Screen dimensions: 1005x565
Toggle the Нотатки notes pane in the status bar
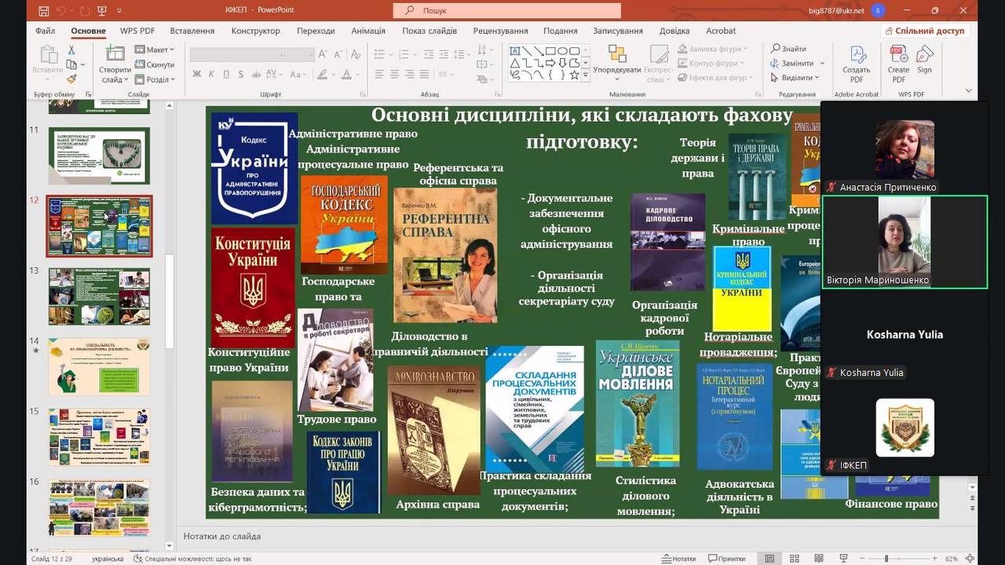(678, 559)
